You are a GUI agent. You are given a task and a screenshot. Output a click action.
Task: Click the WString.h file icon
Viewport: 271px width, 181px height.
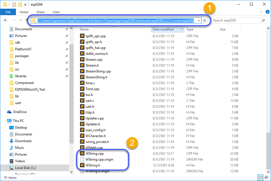82,165
